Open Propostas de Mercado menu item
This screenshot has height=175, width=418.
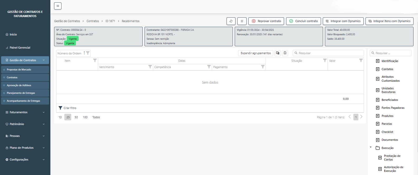pos(19,70)
